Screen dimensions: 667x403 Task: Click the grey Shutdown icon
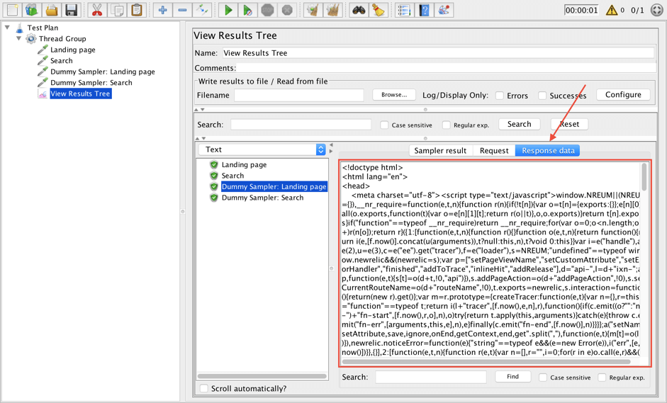(x=287, y=10)
